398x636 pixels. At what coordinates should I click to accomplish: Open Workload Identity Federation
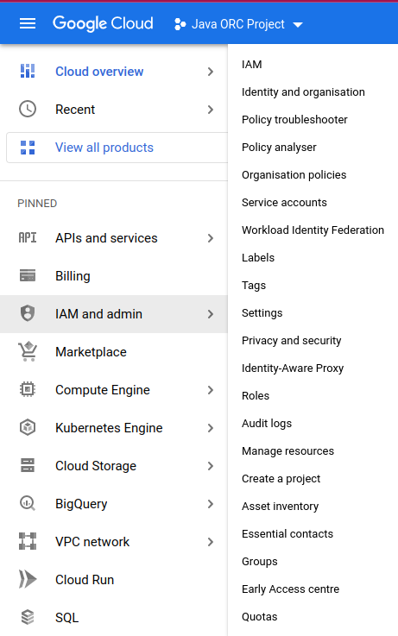point(313,230)
